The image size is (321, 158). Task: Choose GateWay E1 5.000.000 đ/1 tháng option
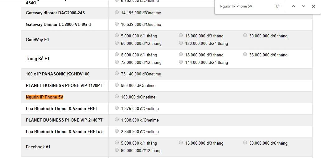(117, 35)
